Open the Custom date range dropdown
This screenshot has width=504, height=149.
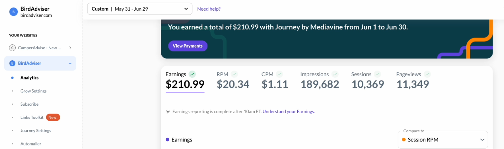pyautogui.click(x=140, y=9)
